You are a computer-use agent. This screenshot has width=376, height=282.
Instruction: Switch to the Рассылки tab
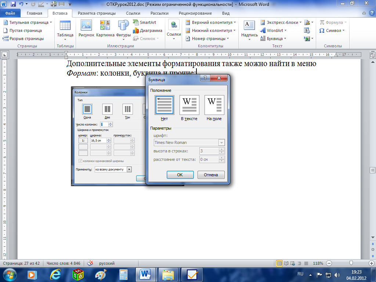point(159,13)
